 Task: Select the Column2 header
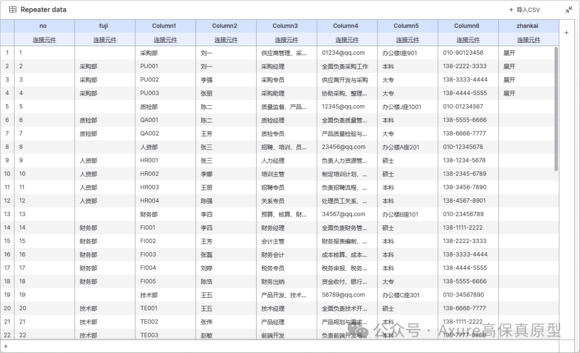coord(226,26)
